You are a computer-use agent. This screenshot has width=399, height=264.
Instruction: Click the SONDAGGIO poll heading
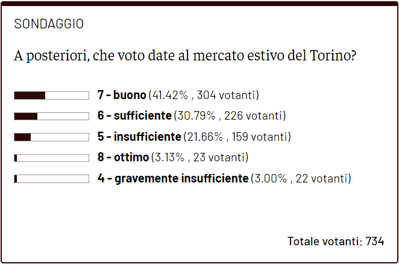[x=49, y=24]
